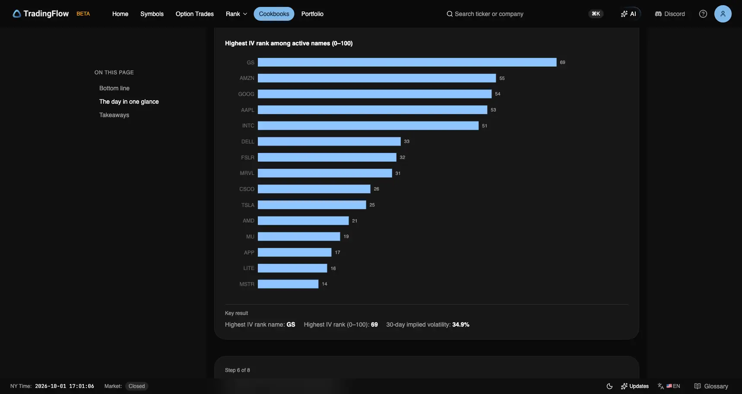Open the Symbols page
This screenshot has height=394, width=742.
pos(152,14)
